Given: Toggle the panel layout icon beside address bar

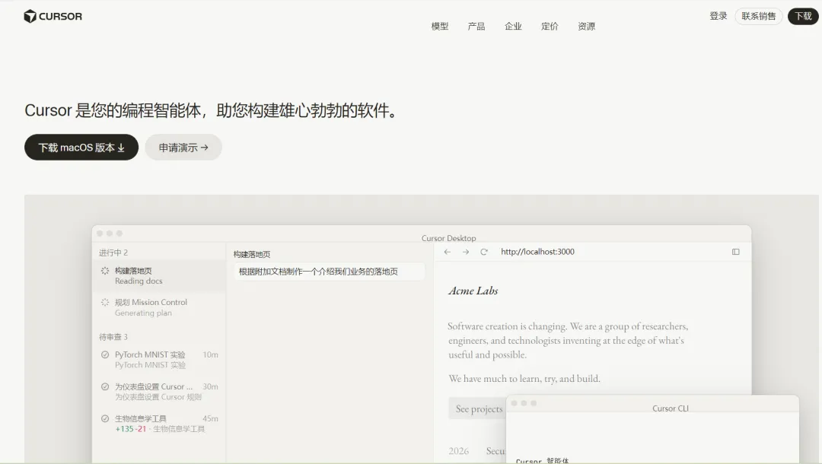Looking at the screenshot, I should tap(735, 252).
